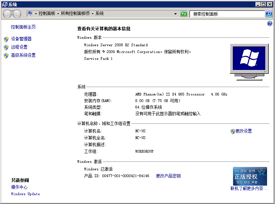The image size is (279, 204).
Task: Expand dropdown arrow after 控制面板 breadcrumb
Action: pos(58,14)
